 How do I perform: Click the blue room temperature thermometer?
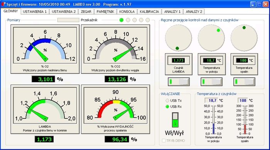[x=213, y=120]
